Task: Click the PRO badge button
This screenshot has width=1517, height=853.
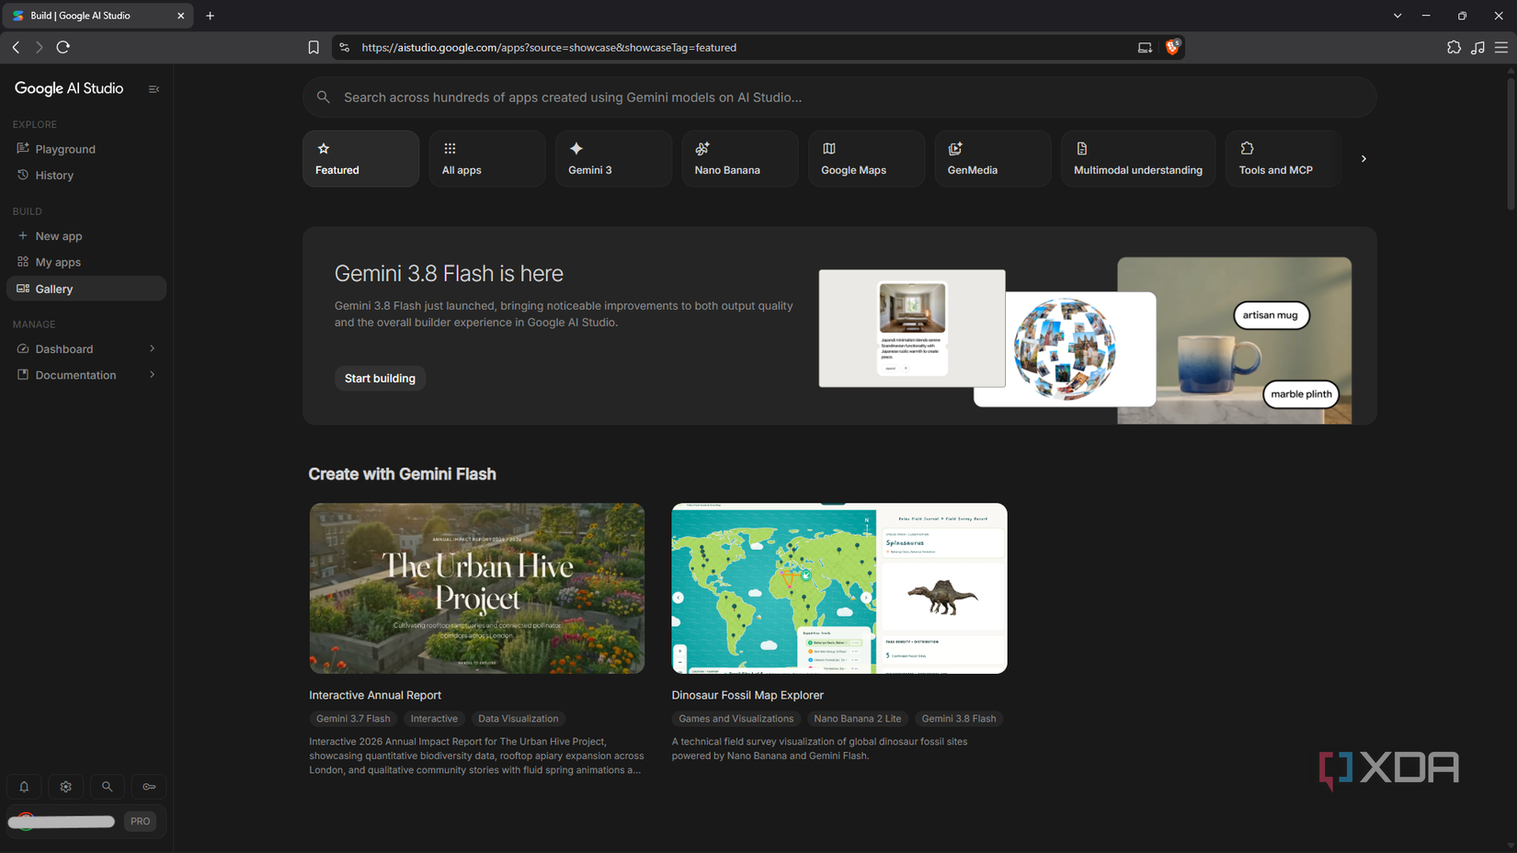Action: point(140,822)
